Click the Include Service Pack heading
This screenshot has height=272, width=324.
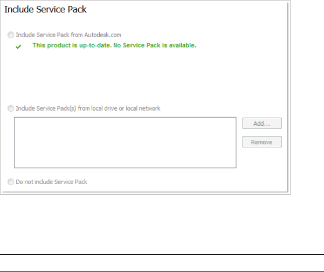[46, 10]
